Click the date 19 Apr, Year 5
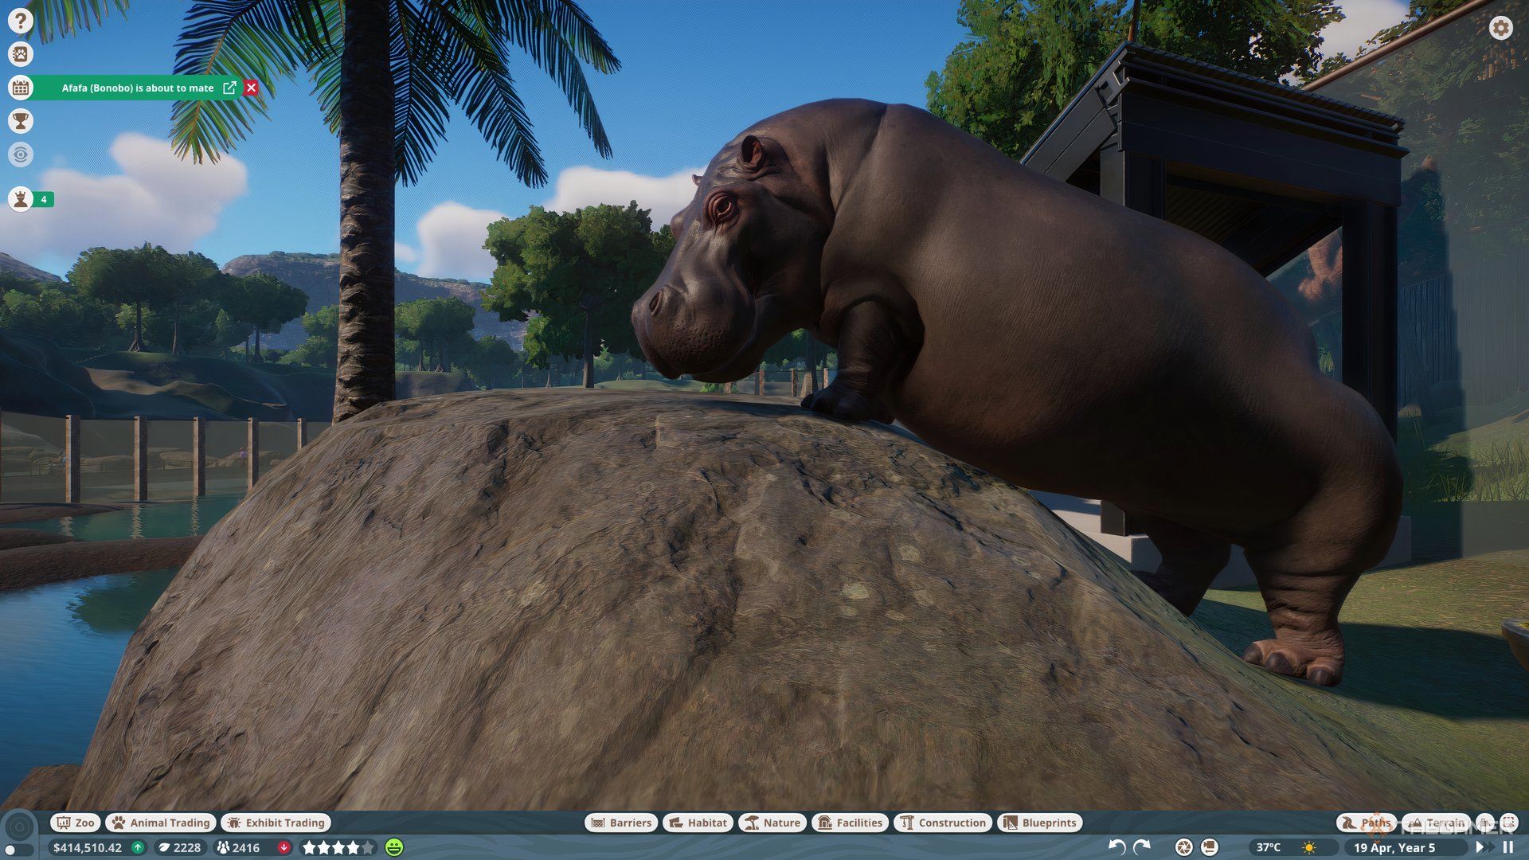1529x860 pixels. (x=1394, y=847)
